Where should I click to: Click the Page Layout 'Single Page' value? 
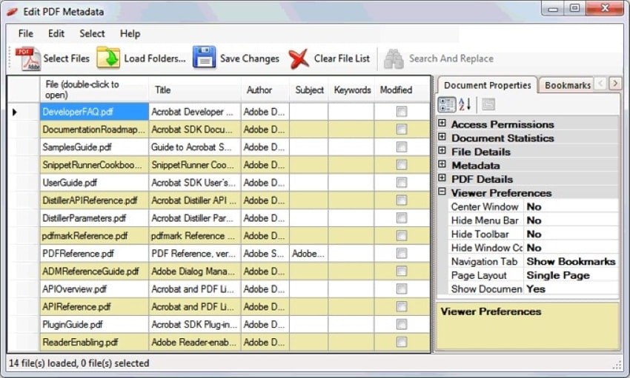571,275
